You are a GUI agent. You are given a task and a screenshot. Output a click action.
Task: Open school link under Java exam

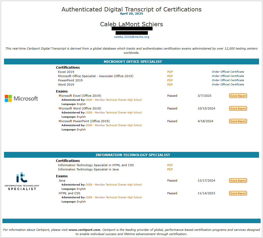(x=114, y=185)
